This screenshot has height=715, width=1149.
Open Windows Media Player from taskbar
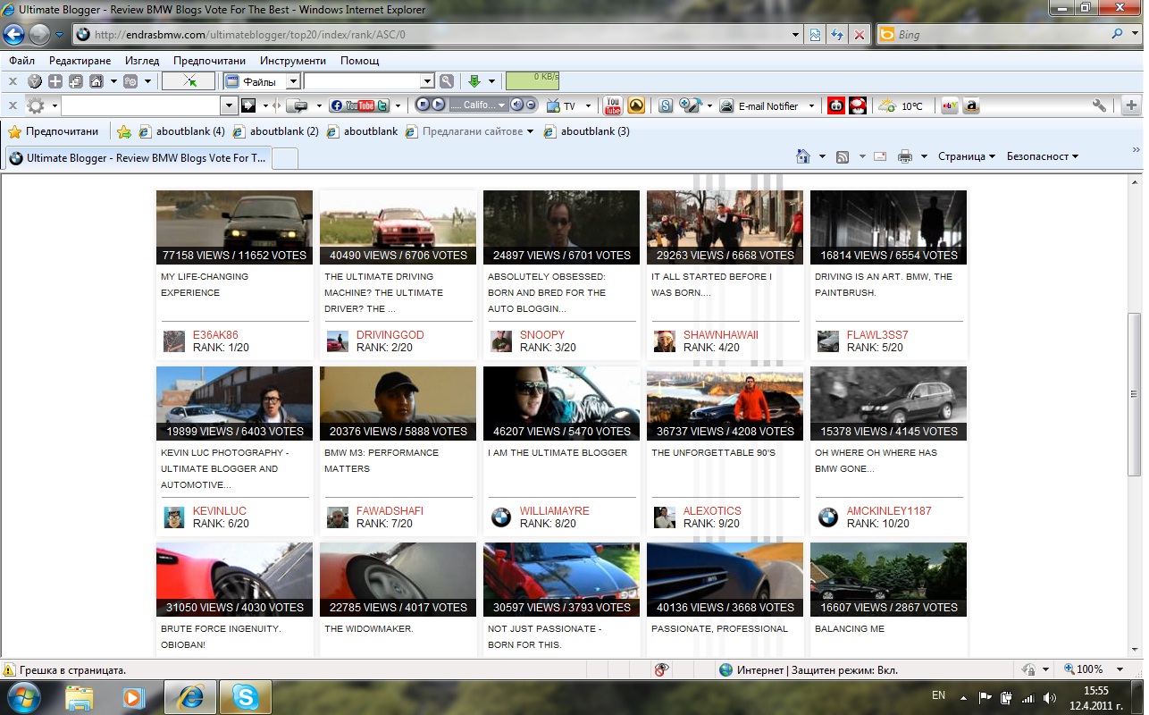pos(133,696)
